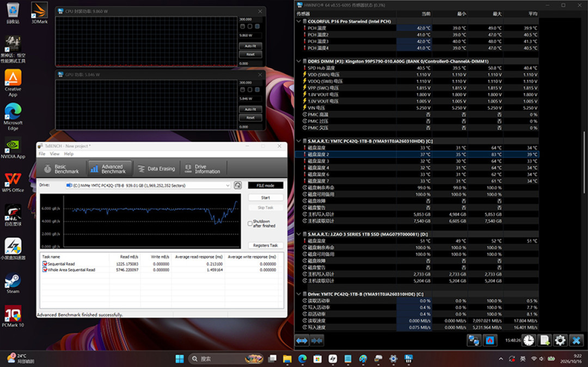Open the Drive selection dropdown in TxBENCH
Screen dimensions: 588x367
point(148,185)
